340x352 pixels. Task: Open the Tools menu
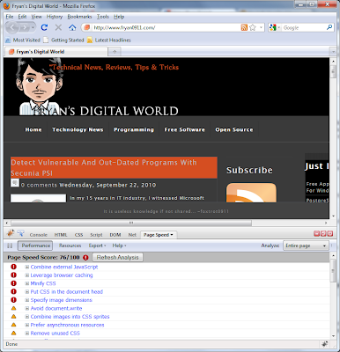click(x=103, y=17)
